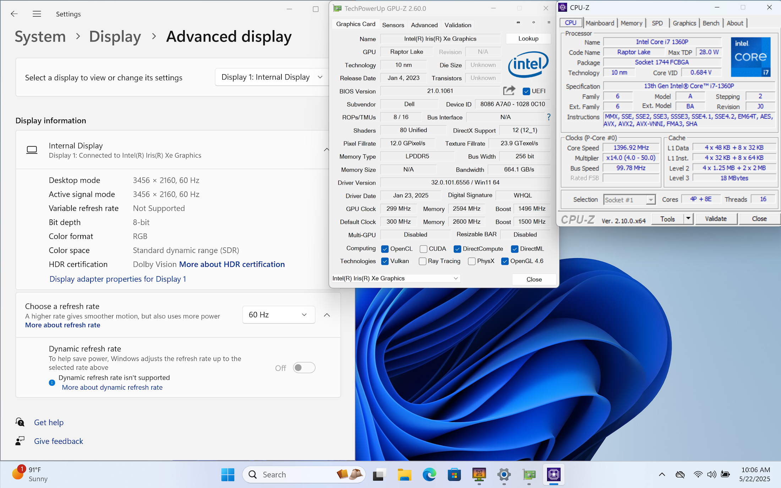Image resolution: width=781 pixels, height=488 pixels.
Task: Collapse the Internal Display information section
Action: click(326, 150)
